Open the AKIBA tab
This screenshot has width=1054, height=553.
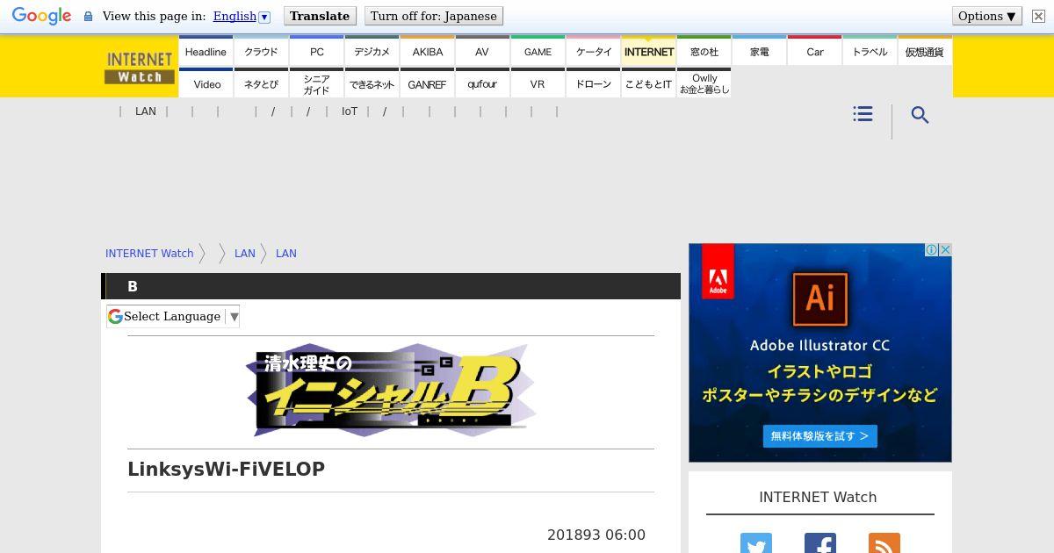click(427, 51)
